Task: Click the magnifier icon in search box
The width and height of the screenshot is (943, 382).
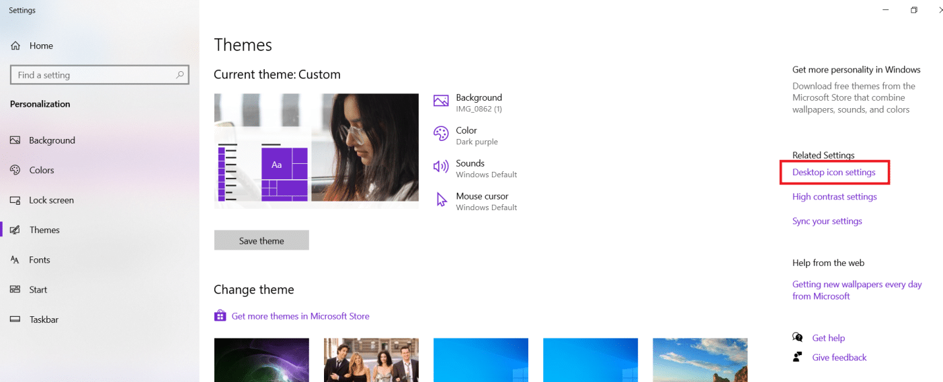Action: (x=179, y=75)
